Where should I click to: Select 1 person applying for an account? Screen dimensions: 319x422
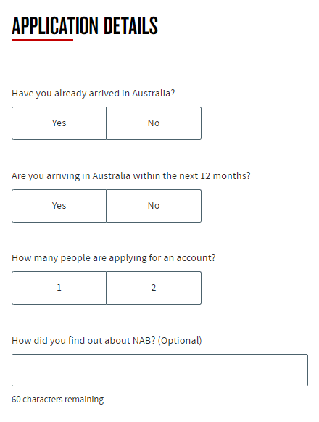point(59,288)
